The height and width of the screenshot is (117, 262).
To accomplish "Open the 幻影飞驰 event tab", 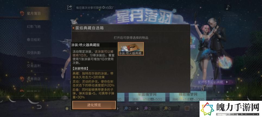I will 34,26.
